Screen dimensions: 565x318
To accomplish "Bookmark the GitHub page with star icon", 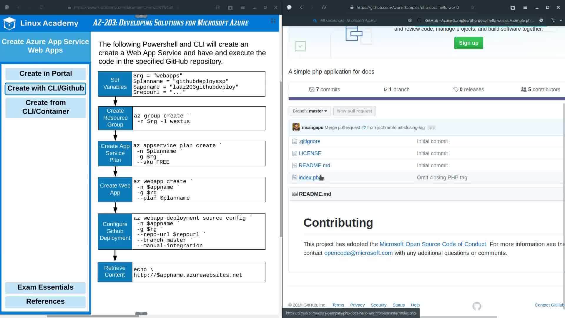I will (x=472, y=7).
